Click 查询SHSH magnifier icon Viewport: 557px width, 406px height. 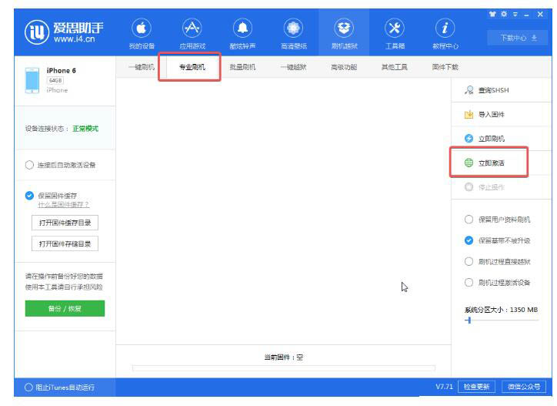[469, 90]
